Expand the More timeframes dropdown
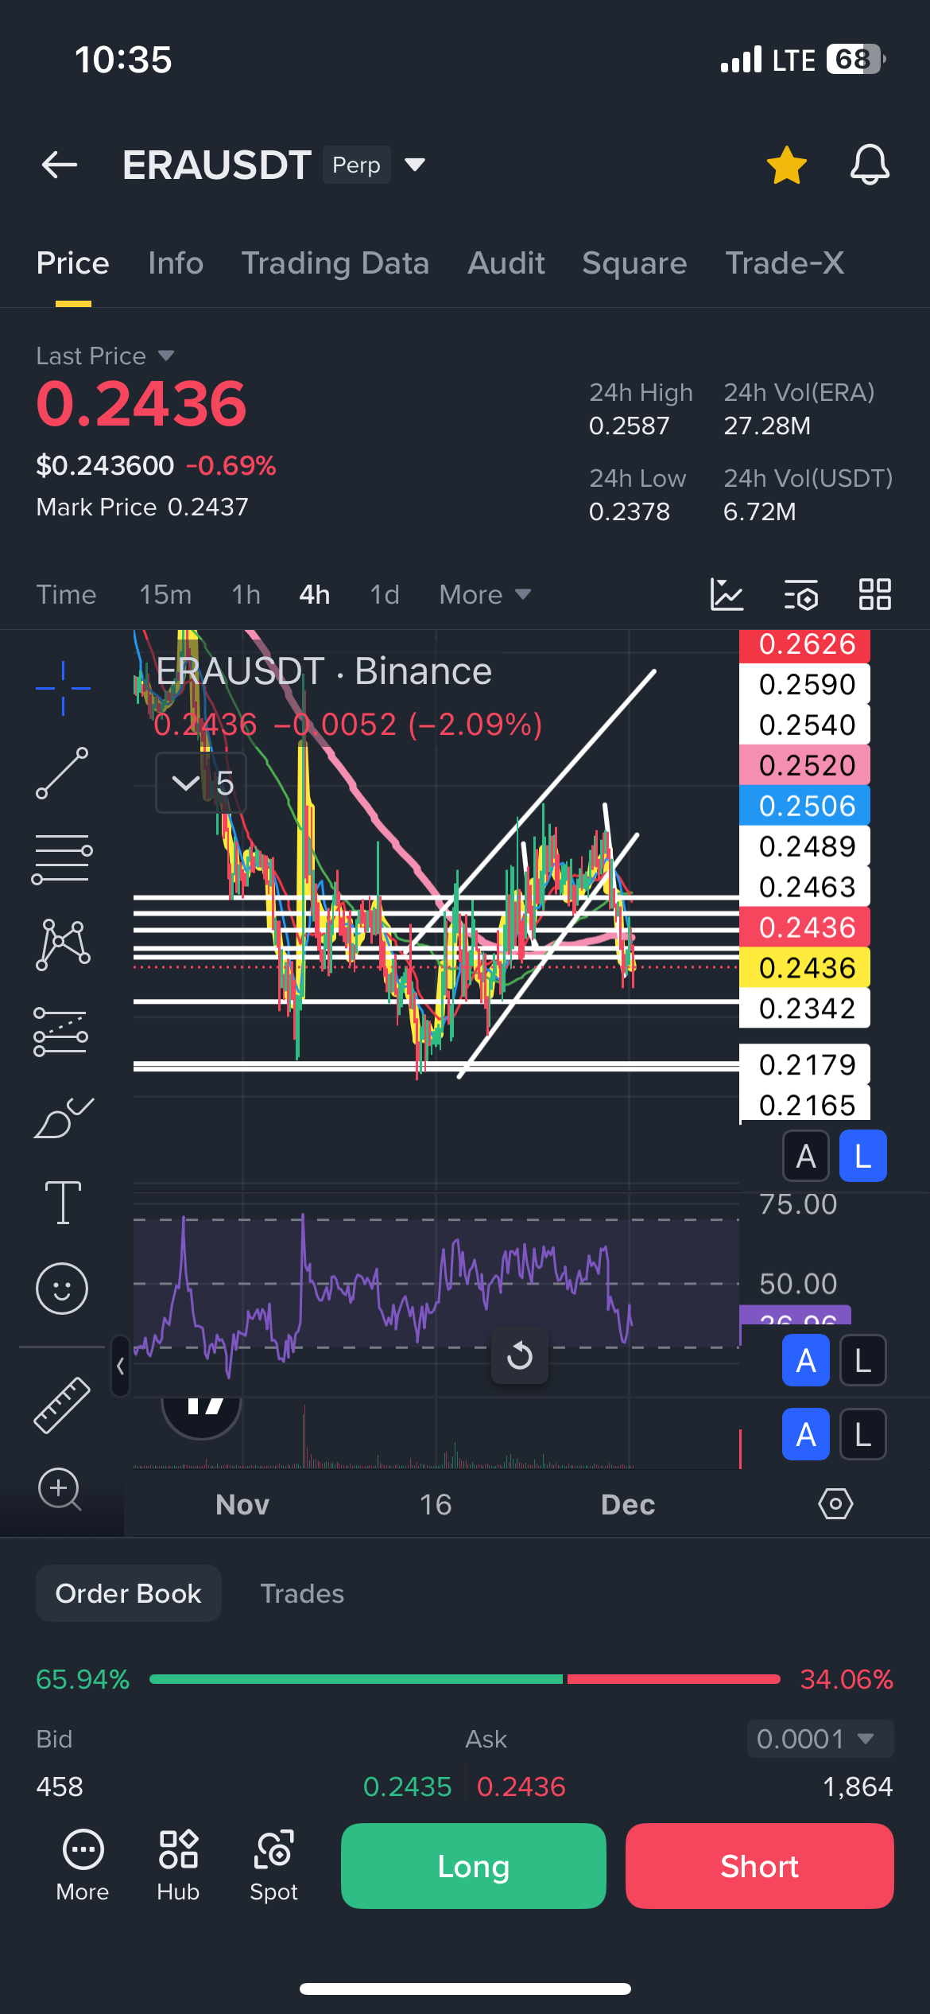930x2014 pixels. tap(485, 594)
